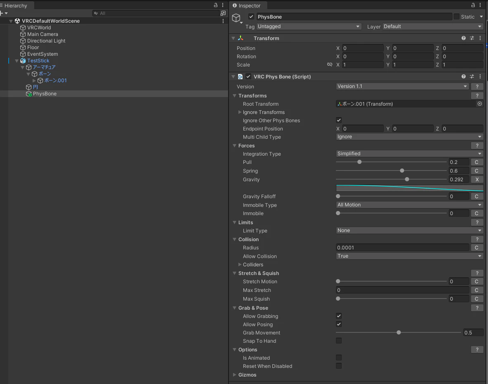This screenshot has width=488, height=384.
Task: Open VRC Phys Bone component context menu
Action: tap(480, 76)
